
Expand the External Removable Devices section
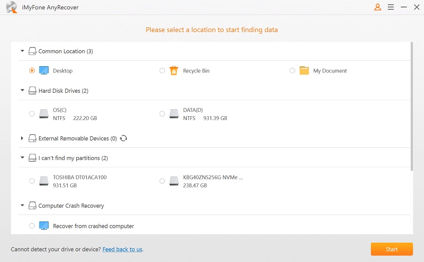point(22,138)
